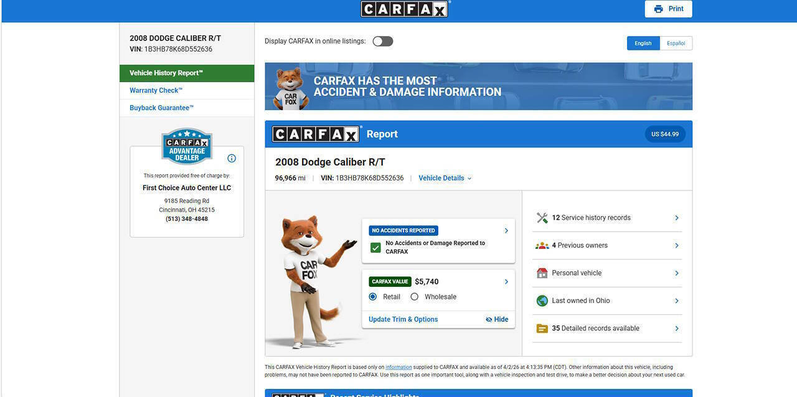Image resolution: width=797 pixels, height=397 pixels.
Task: Click the detailed records folder icon
Action: (x=542, y=329)
